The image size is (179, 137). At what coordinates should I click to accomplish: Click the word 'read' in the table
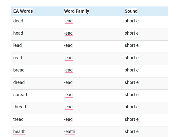[18, 58]
